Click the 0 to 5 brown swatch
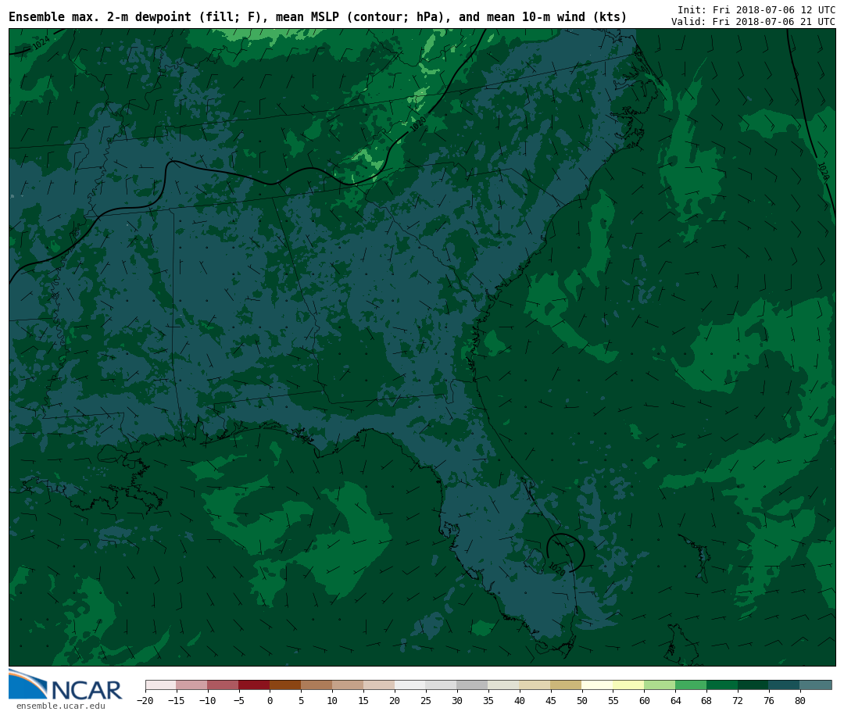 click(286, 685)
